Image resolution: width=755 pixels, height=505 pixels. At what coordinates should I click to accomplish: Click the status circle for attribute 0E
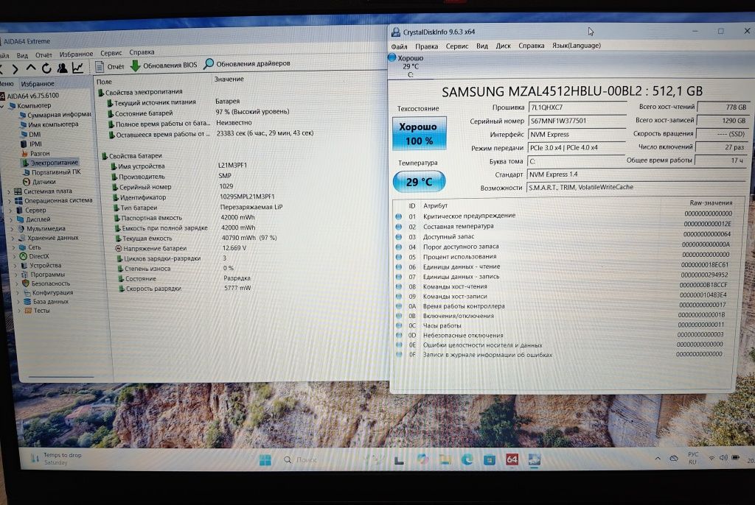point(399,345)
